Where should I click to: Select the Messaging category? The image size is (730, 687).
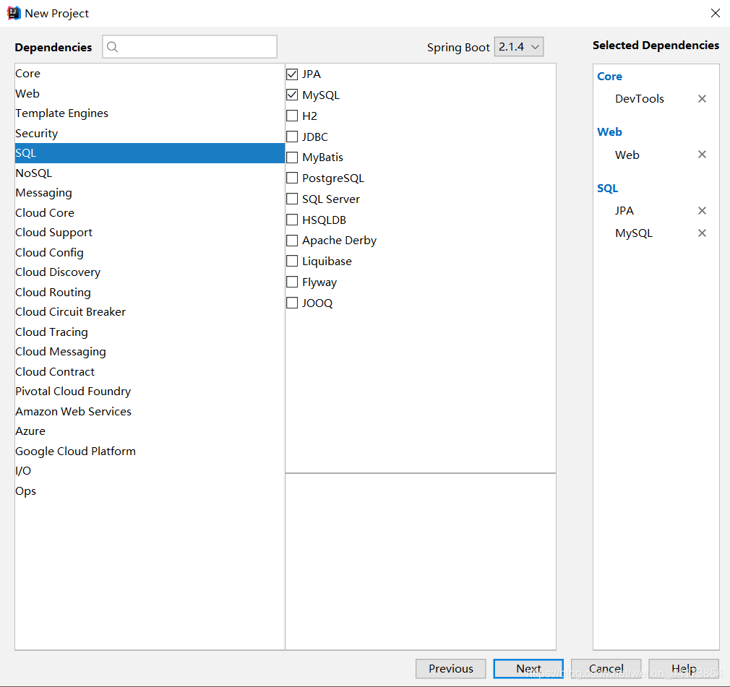point(150,193)
